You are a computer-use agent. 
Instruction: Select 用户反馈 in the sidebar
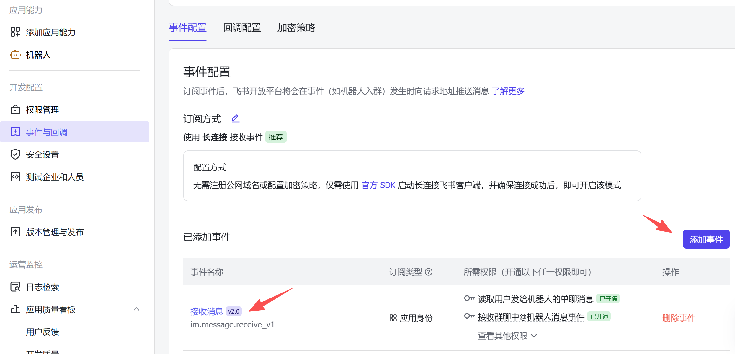tap(43, 332)
